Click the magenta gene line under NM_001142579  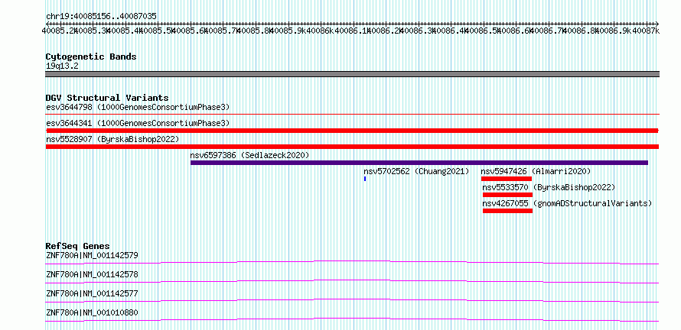coord(352,262)
